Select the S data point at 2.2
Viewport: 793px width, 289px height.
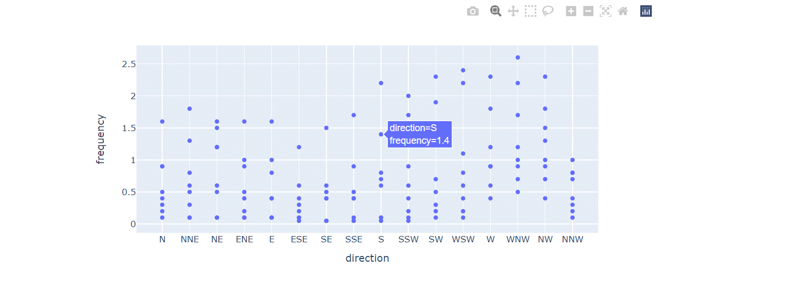coord(381,83)
